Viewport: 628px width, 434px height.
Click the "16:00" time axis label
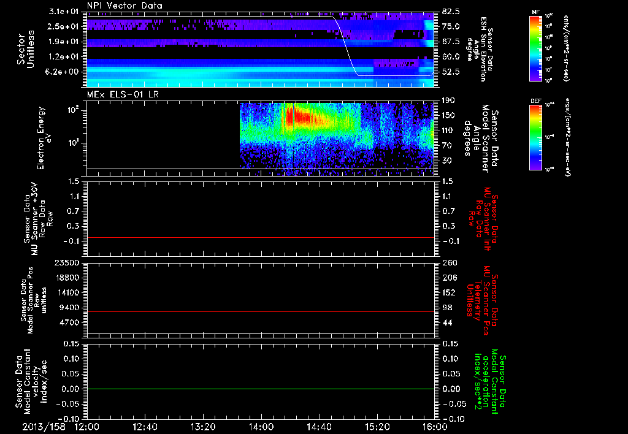[435, 427]
